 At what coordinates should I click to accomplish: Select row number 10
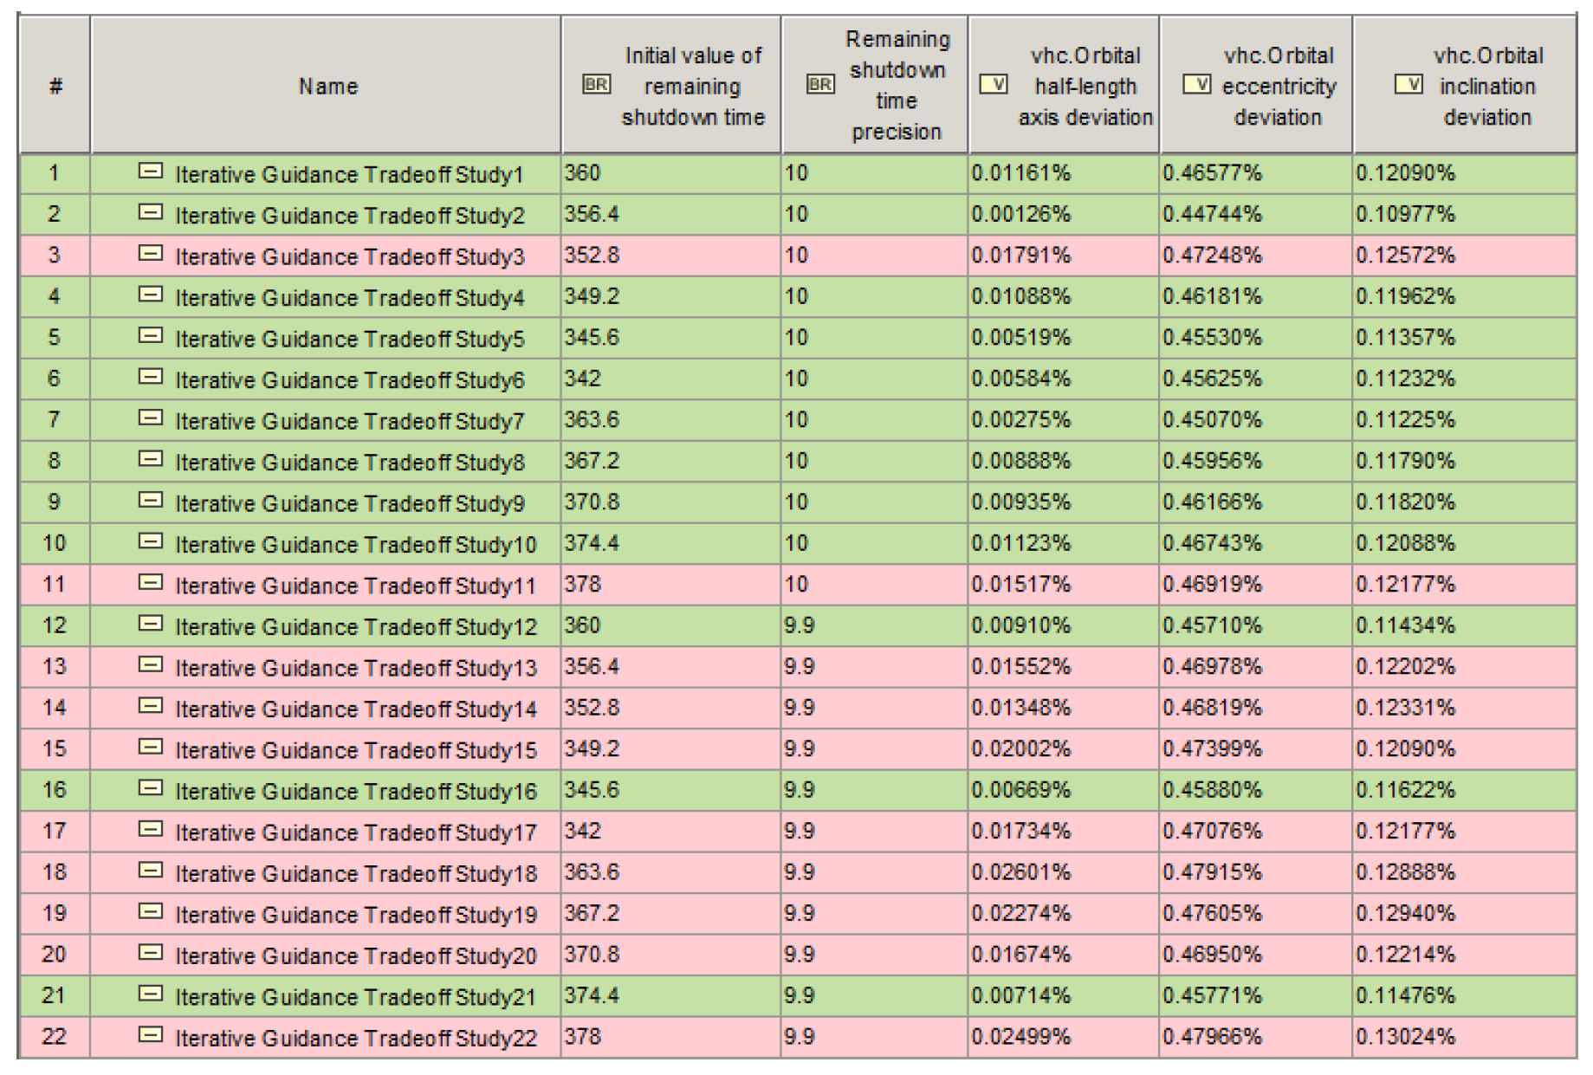pos(54,543)
